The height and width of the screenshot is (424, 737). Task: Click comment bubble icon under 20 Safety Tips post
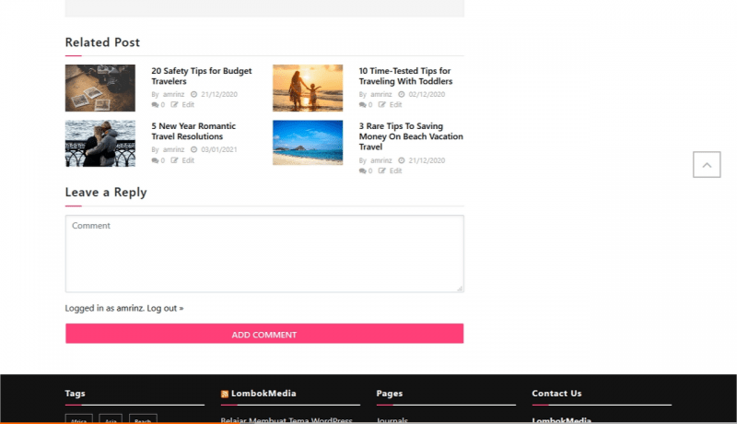click(155, 105)
